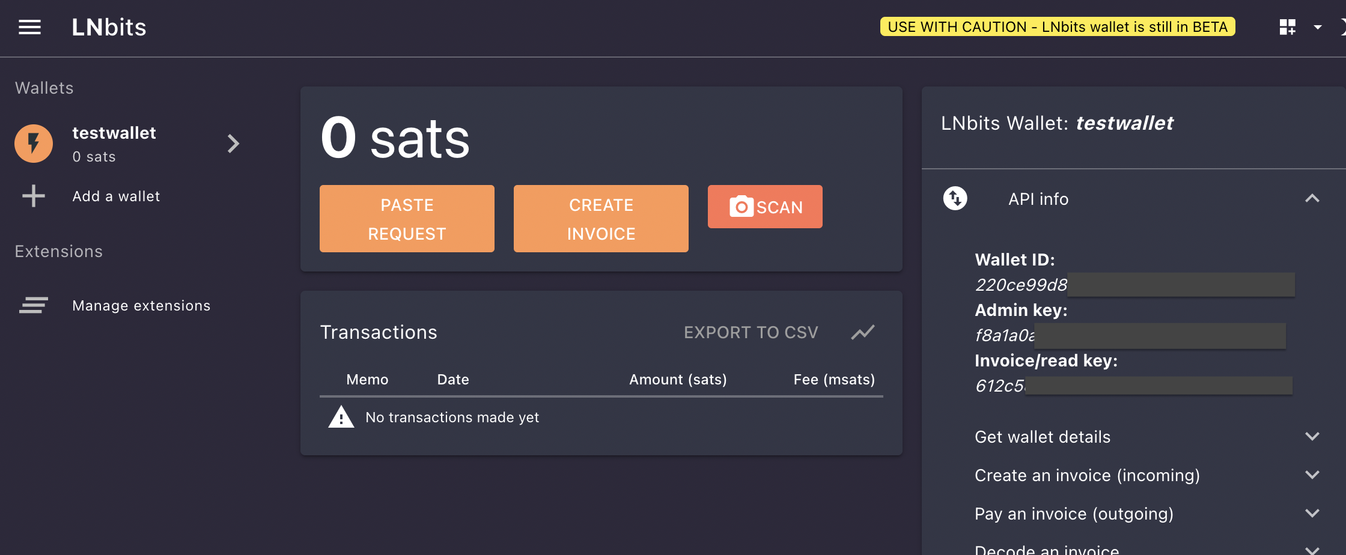Click the chevron next to testwallet
Viewport: 1346px width, 555px height.
click(x=234, y=144)
